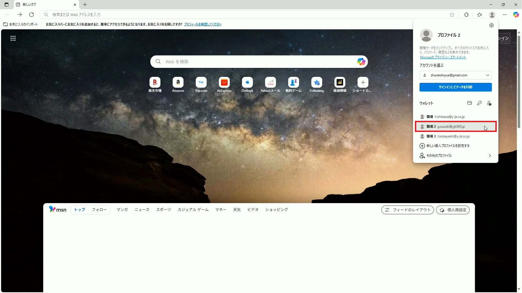Open Wallet payment cards icon
The width and height of the screenshot is (522, 293).
click(x=469, y=103)
